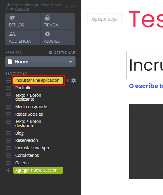Viewport: 163px width, 195px height.
Task: Remove section with the X icon
Action: click(x=68, y=81)
